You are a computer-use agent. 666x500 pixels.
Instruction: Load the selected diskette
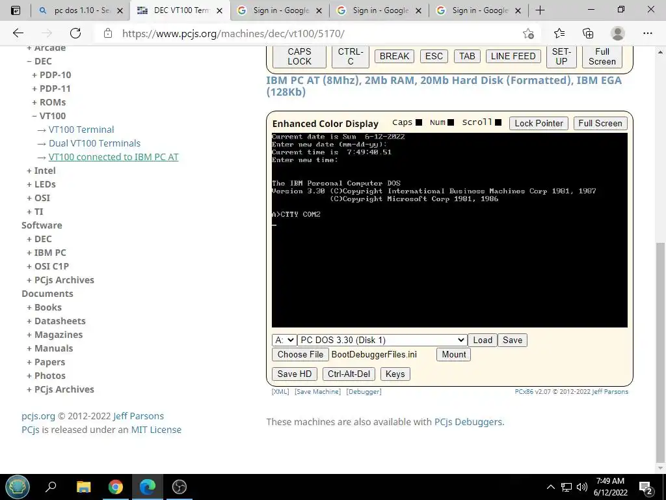tap(483, 340)
